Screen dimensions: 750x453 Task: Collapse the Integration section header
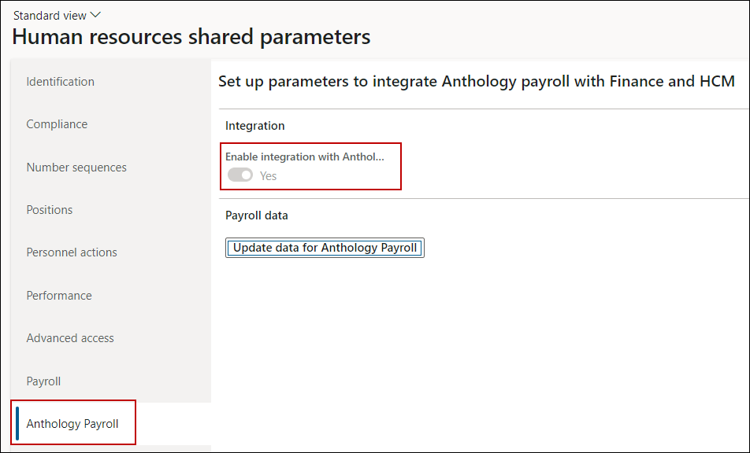[255, 126]
